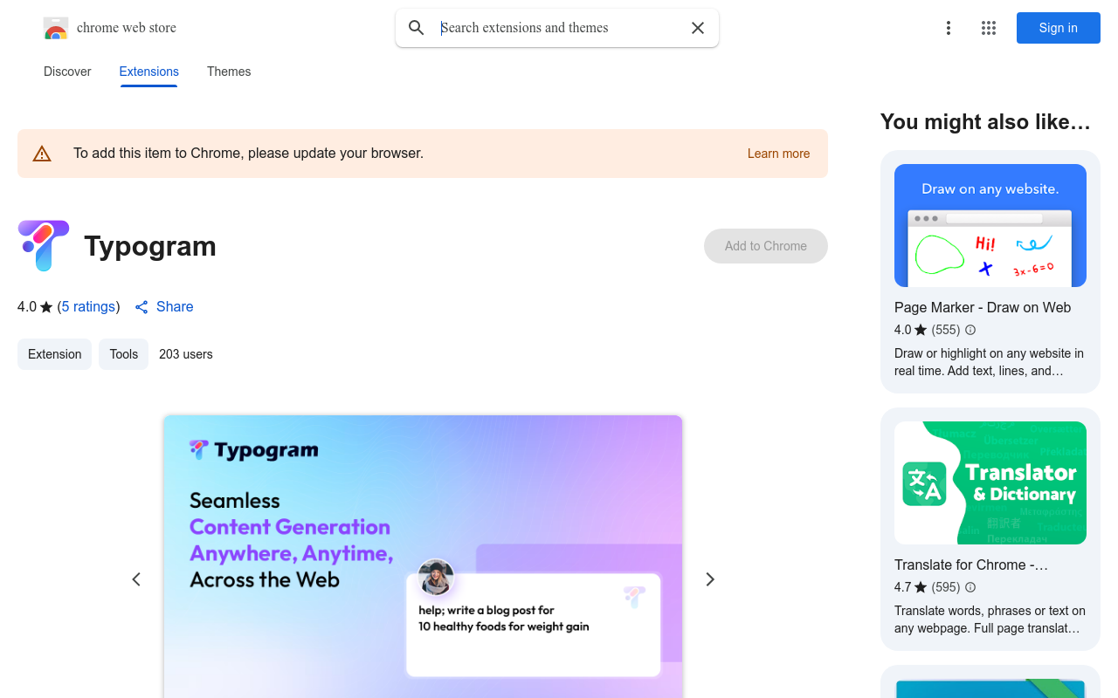The height and width of the screenshot is (698, 1118).
Task: Click the You might also like heading
Action: pos(985,121)
